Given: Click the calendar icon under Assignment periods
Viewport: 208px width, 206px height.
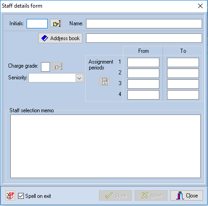Looking at the screenshot, I should point(104,81).
